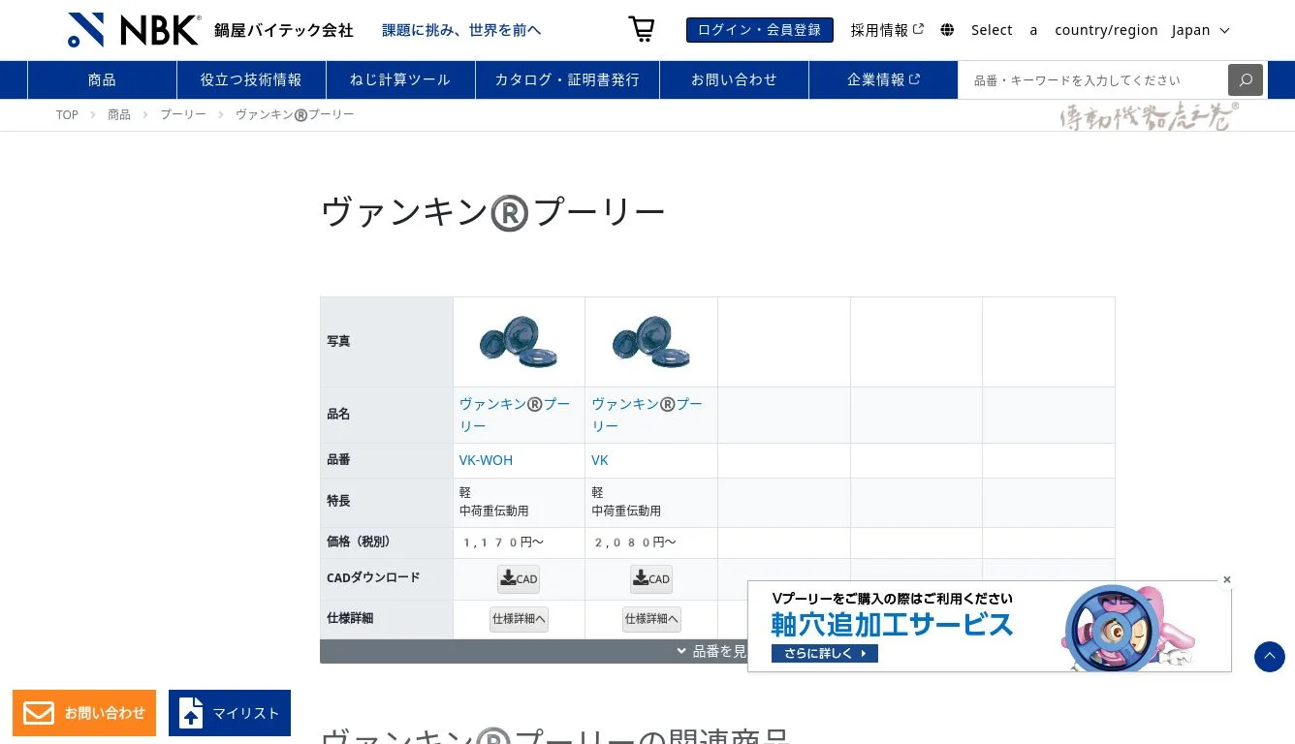Viewport: 1295px width, 744px height.
Task: Go to TOP in breadcrumb
Action: tap(67, 114)
